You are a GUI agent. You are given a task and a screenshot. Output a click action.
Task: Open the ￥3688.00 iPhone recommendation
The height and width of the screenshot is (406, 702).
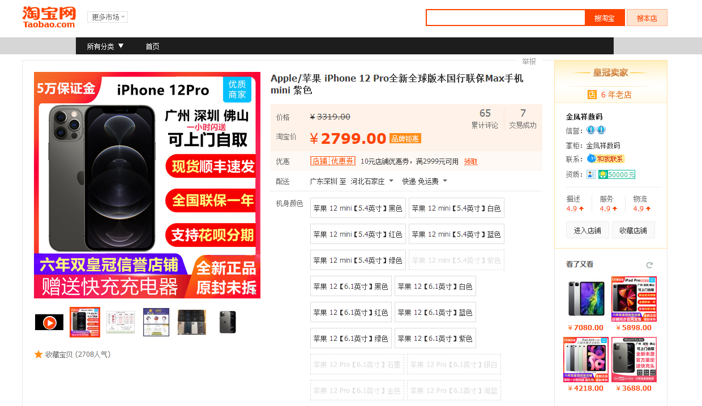pyautogui.click(x=633, y=360)
